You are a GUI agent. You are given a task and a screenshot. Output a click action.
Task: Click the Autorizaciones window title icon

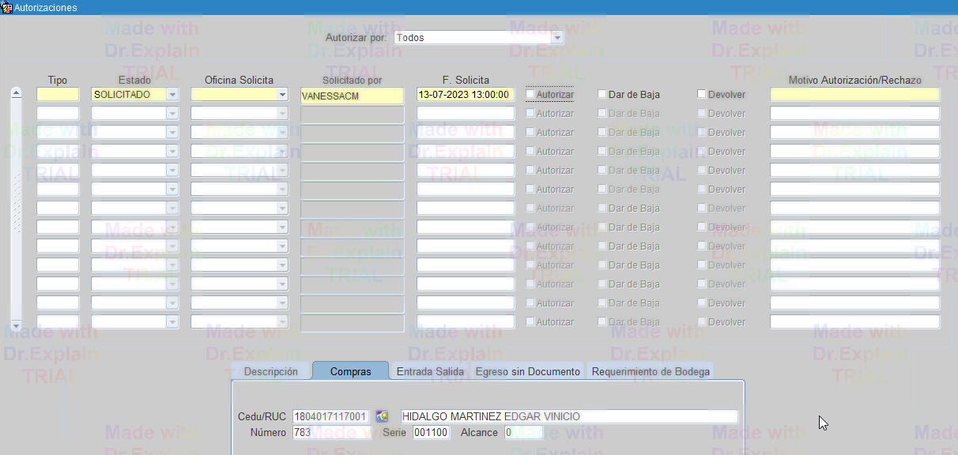6,7
